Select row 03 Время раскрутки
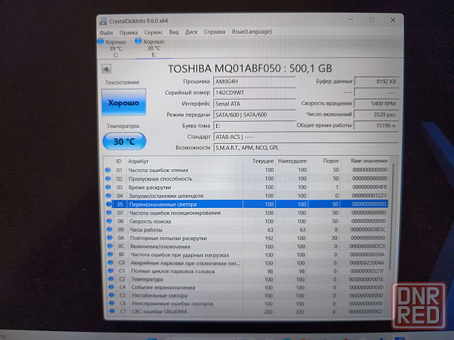Screen dimensions: 454x340 click(x=247, y=187)
